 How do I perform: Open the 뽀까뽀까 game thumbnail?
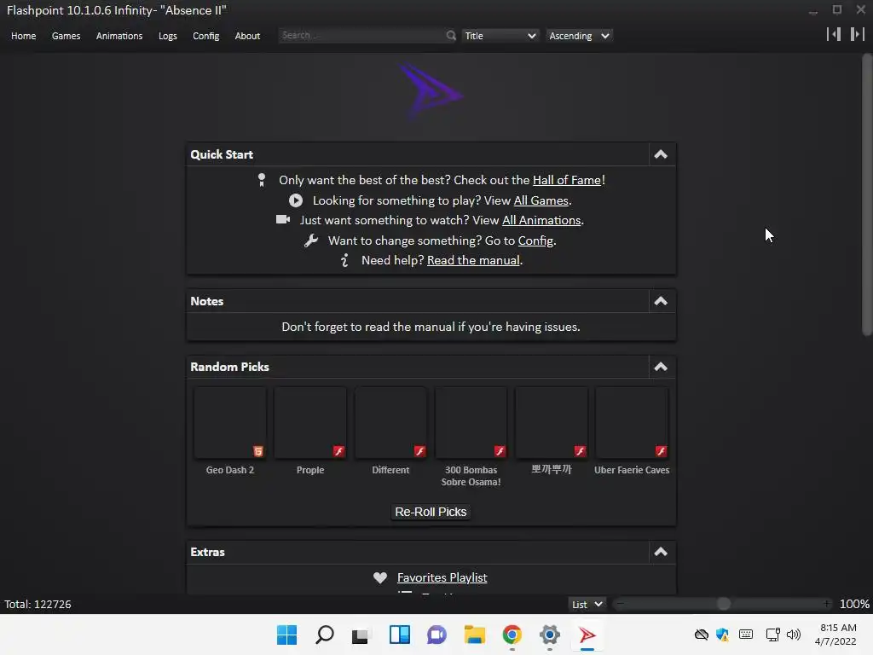click(x=552, y=423)
